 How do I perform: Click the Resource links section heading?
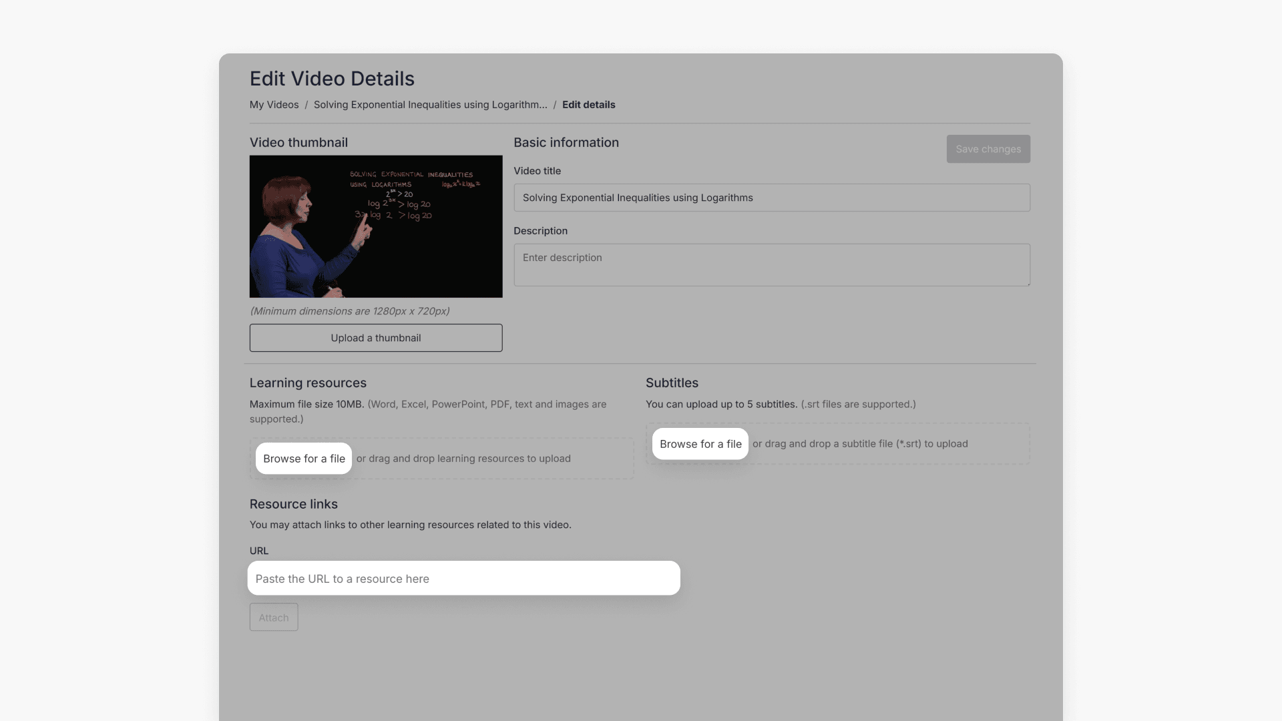click(x=293, y=504)
